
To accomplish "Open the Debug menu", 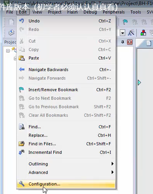I will click(x=90, y=12).
